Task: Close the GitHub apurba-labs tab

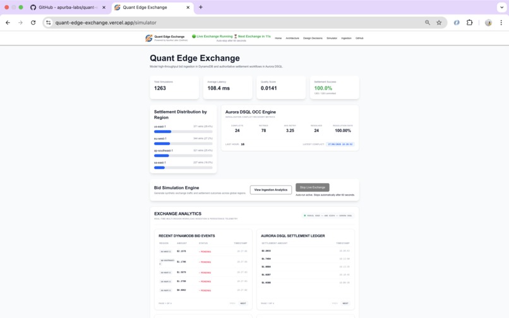Action: 104,8
